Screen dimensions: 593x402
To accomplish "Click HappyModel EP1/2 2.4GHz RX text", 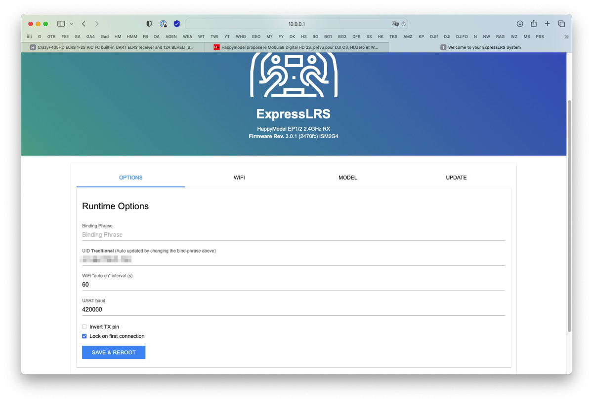I will 294,129.
